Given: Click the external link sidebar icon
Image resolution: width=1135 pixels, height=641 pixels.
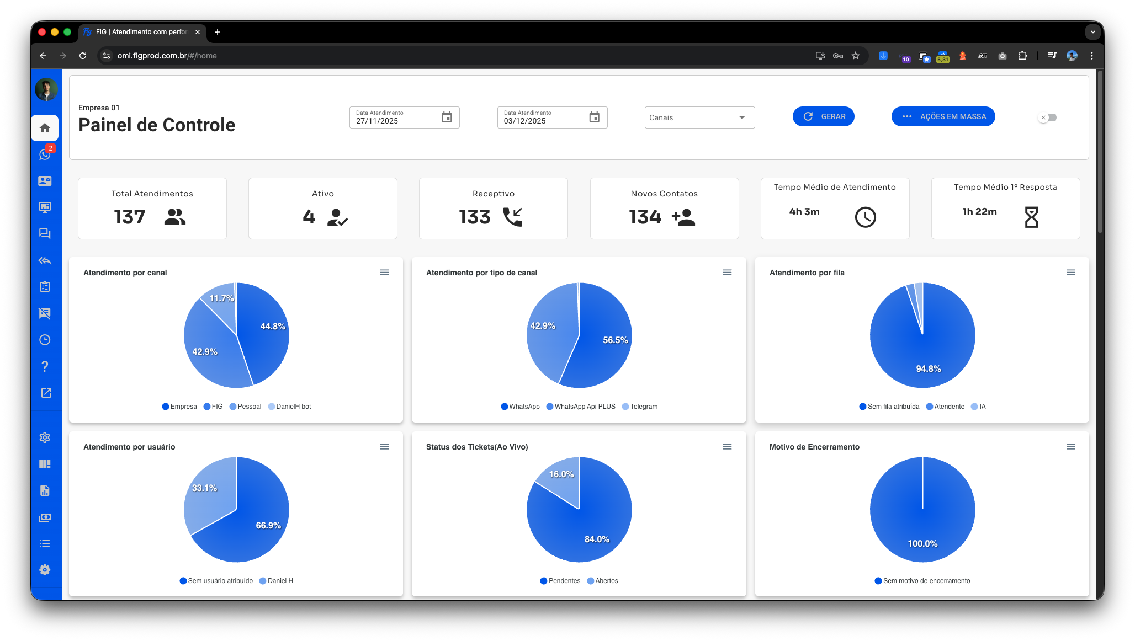Looking at the screenshot, I should point(46,393).
